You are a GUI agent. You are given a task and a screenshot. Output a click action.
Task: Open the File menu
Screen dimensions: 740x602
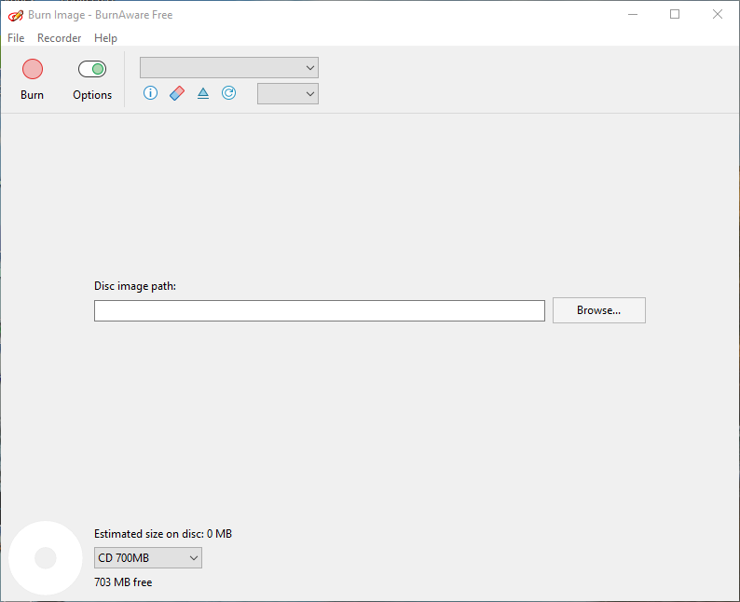16,38
